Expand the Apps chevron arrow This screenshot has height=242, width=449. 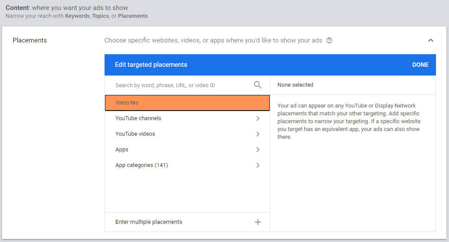[258, 150]
